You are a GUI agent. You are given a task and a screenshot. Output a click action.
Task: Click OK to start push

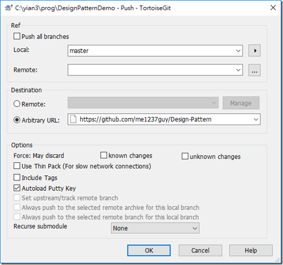point(149,250)
